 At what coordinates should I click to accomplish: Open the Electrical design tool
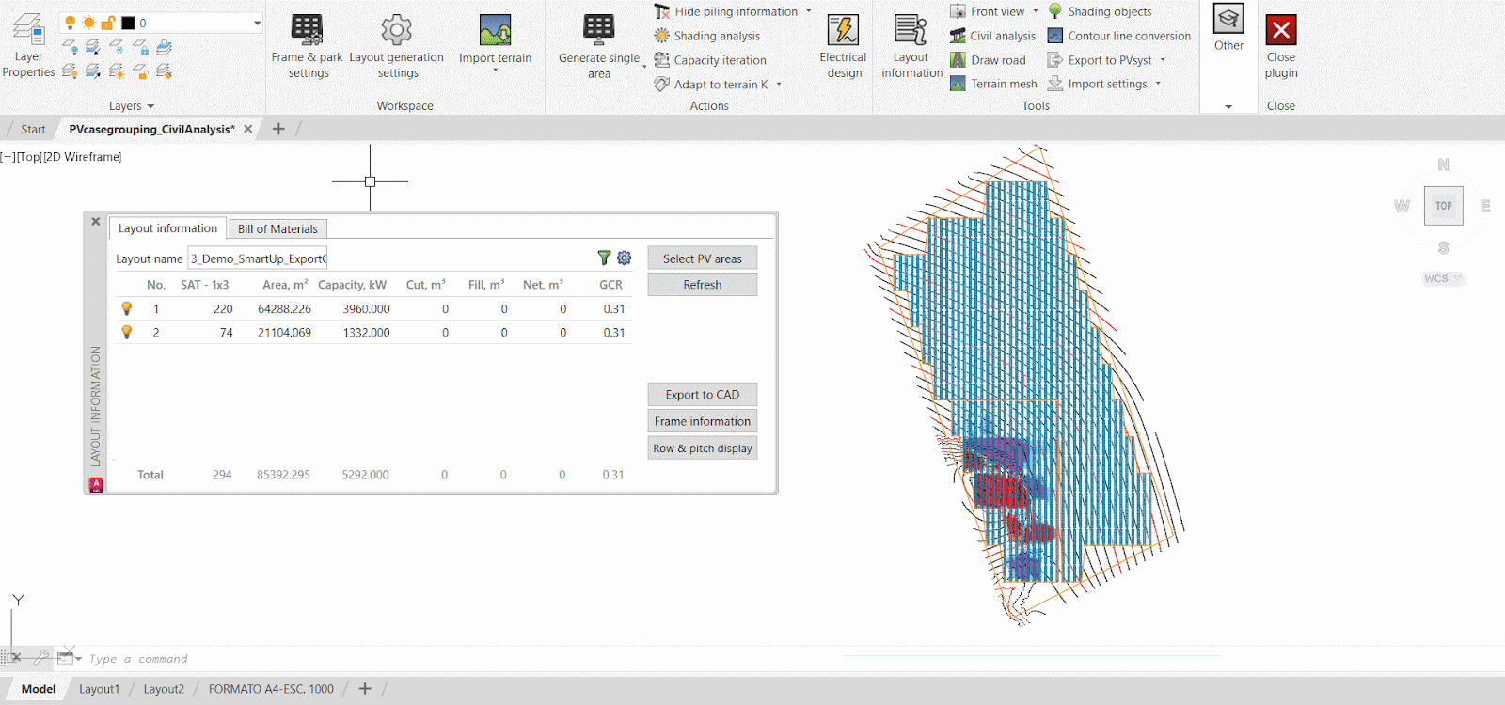843,31
